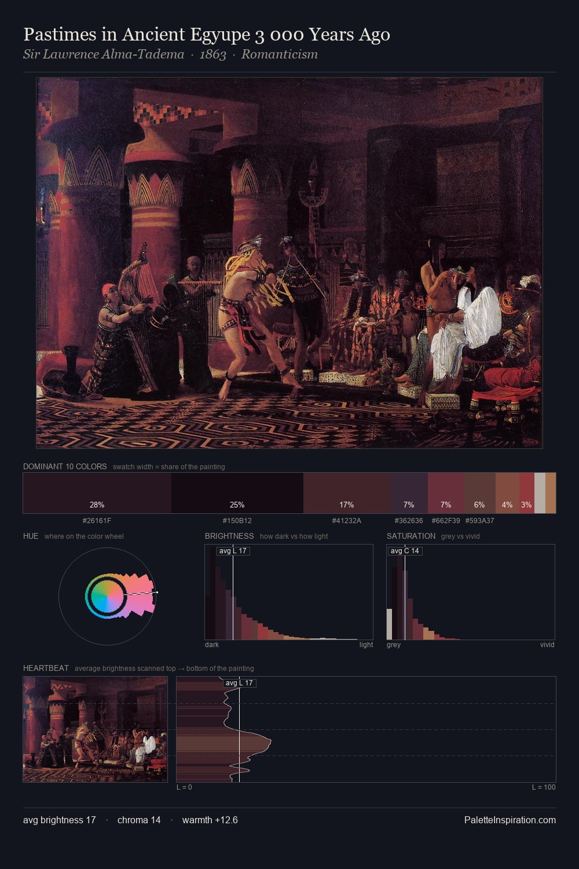Click the hex label #593A37
This screenshot has height=869, width=579.
pos(480,521)
